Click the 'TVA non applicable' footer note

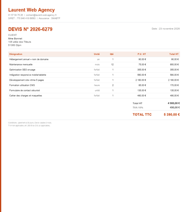(29, 126)
